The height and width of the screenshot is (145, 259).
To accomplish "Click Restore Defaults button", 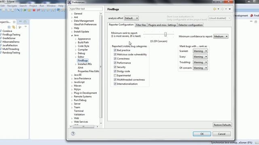I will [x=222, y=125].
